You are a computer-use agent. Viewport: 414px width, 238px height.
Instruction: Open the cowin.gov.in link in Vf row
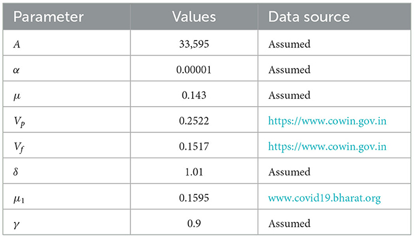click(327, 146)
